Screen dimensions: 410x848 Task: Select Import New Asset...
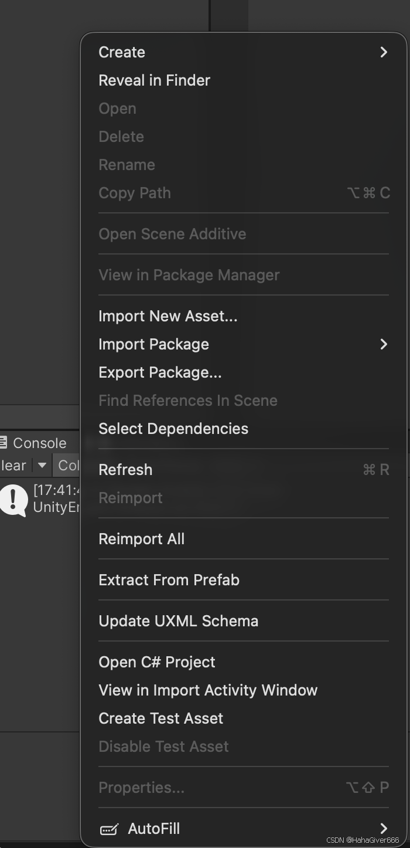pos(168,316)
